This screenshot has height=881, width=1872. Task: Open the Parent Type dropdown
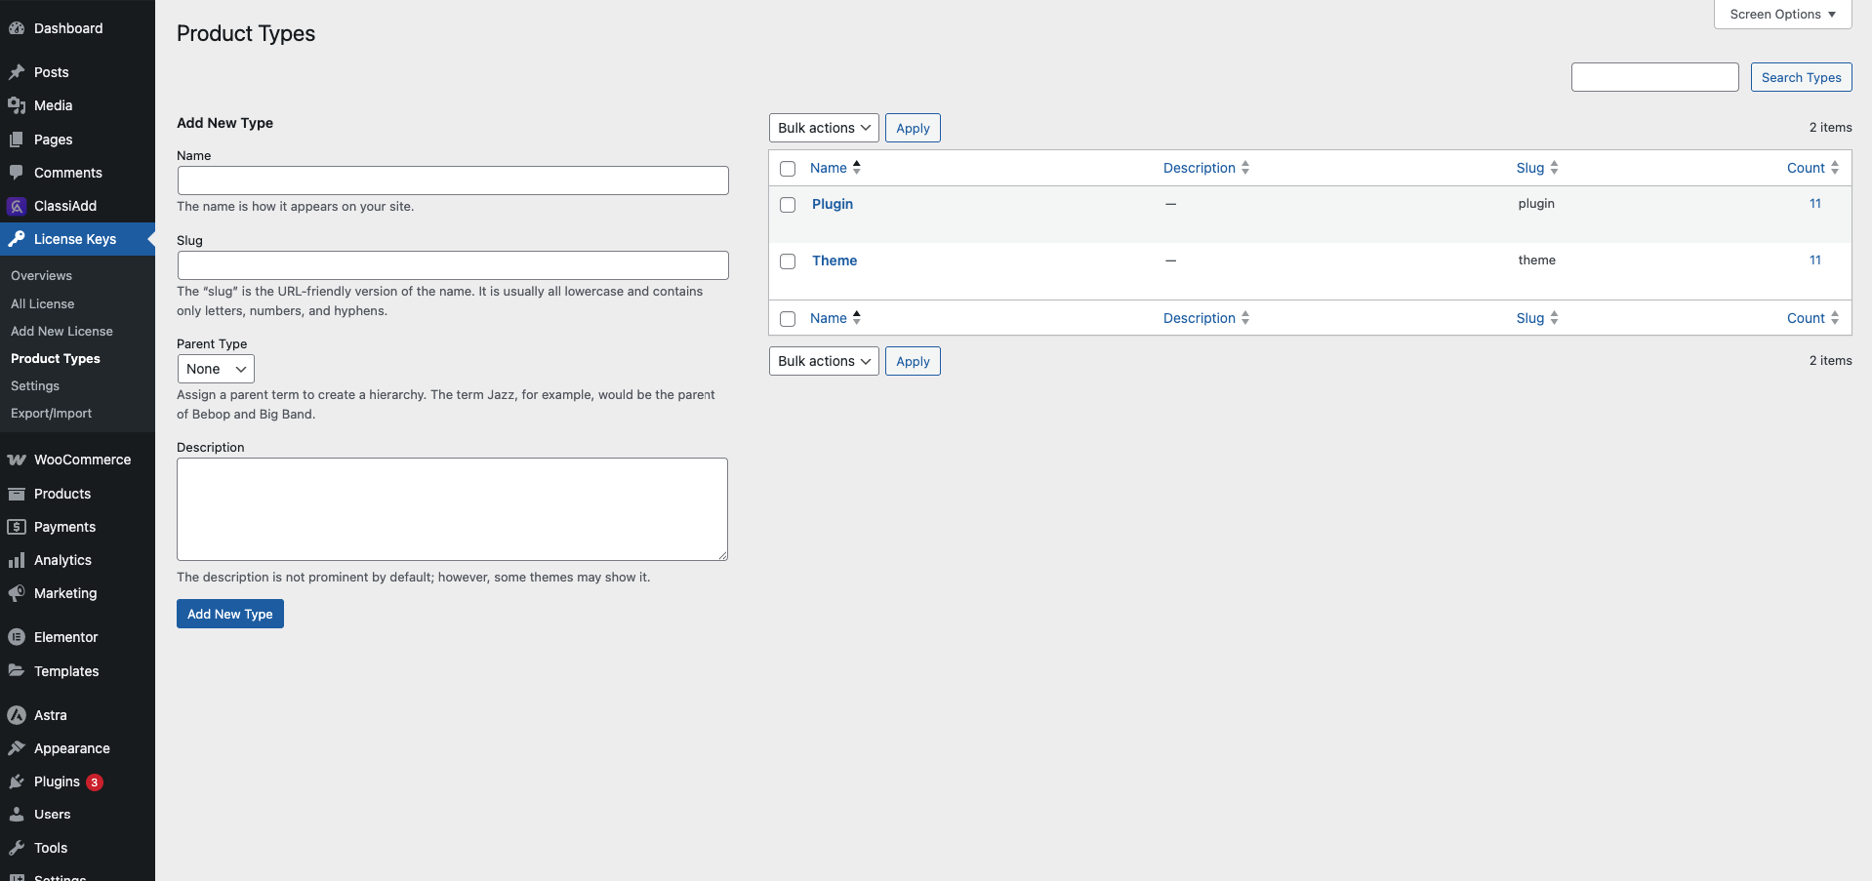215,369
